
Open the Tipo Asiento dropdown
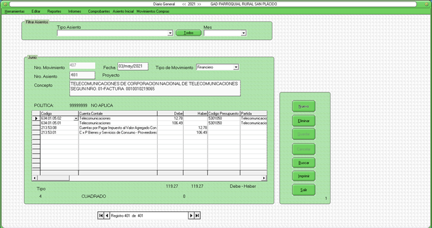170,33
